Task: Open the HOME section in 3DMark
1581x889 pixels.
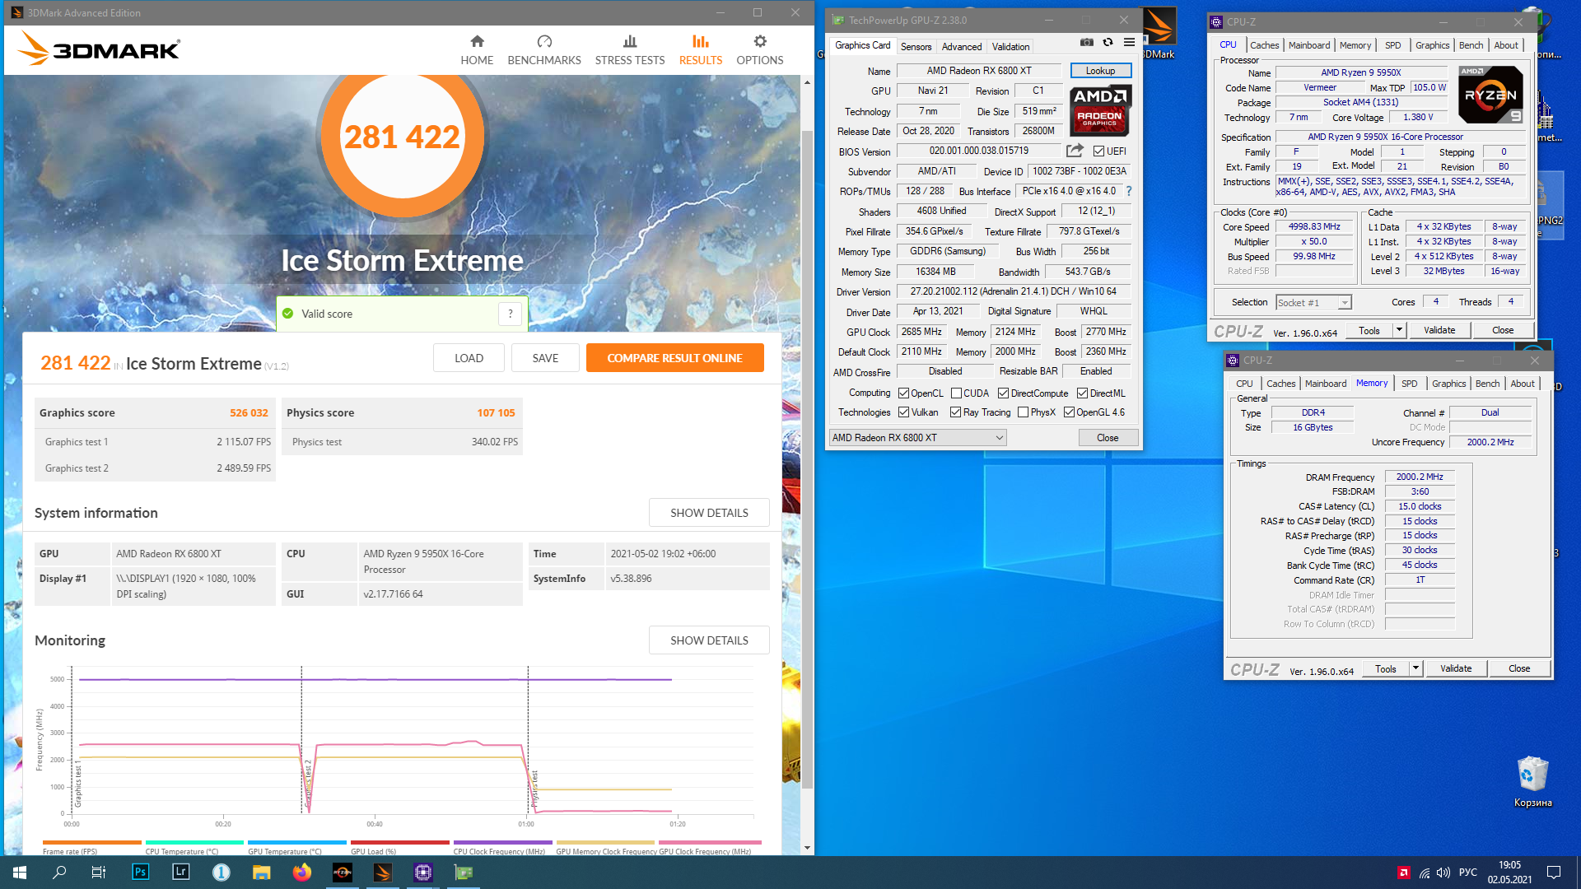Action: 477,50
